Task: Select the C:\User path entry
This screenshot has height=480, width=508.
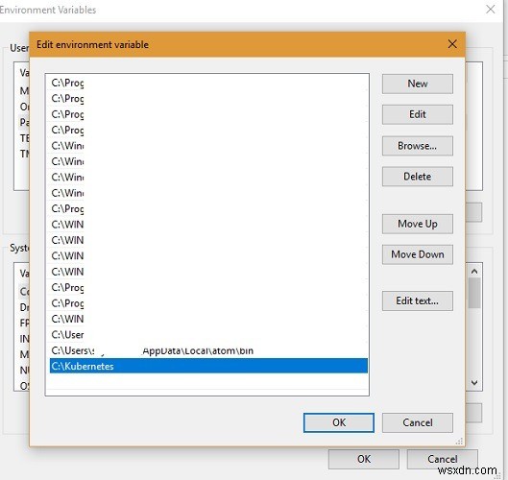Action: point(208,335)
